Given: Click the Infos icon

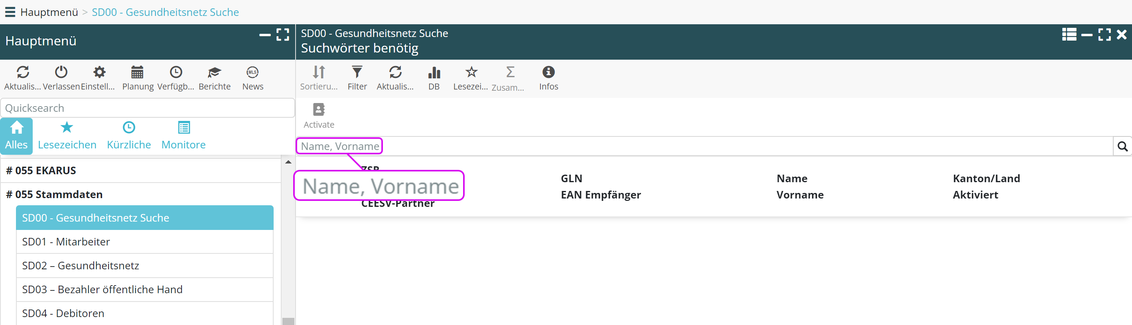Looking at the screenshot, I should tap(548, 73).
